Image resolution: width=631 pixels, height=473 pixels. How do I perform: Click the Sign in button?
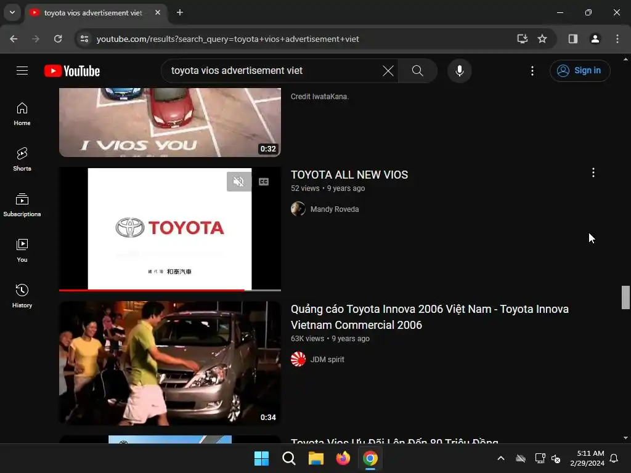[x=579, y=71]
